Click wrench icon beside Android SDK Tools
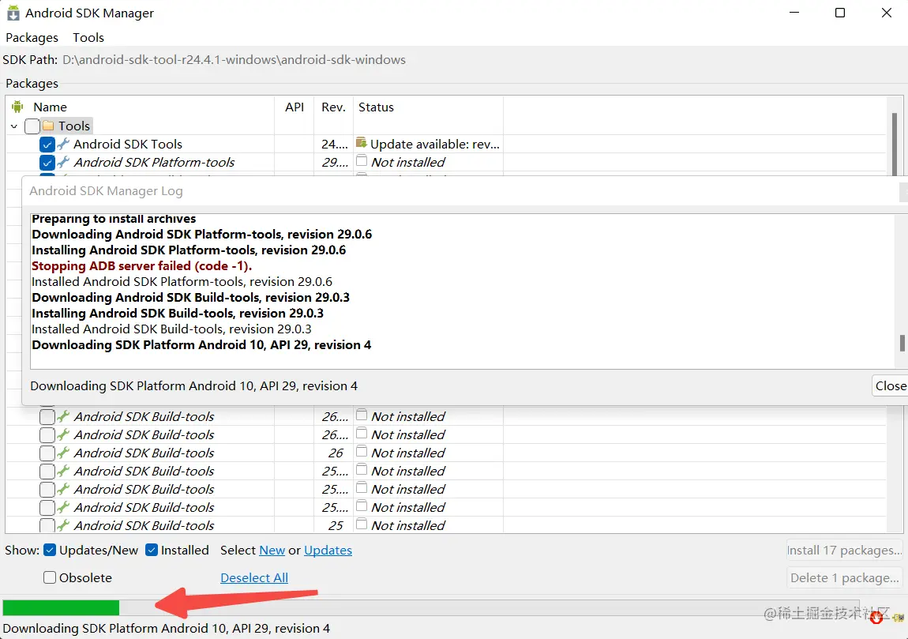This screenshot has height=639, width=908. pos(64,144)
